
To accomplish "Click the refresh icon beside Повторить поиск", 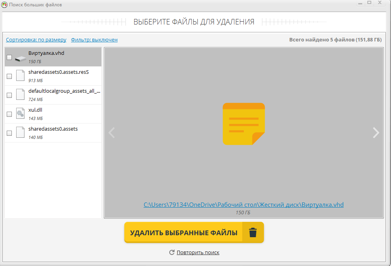I will click(172, 252).
